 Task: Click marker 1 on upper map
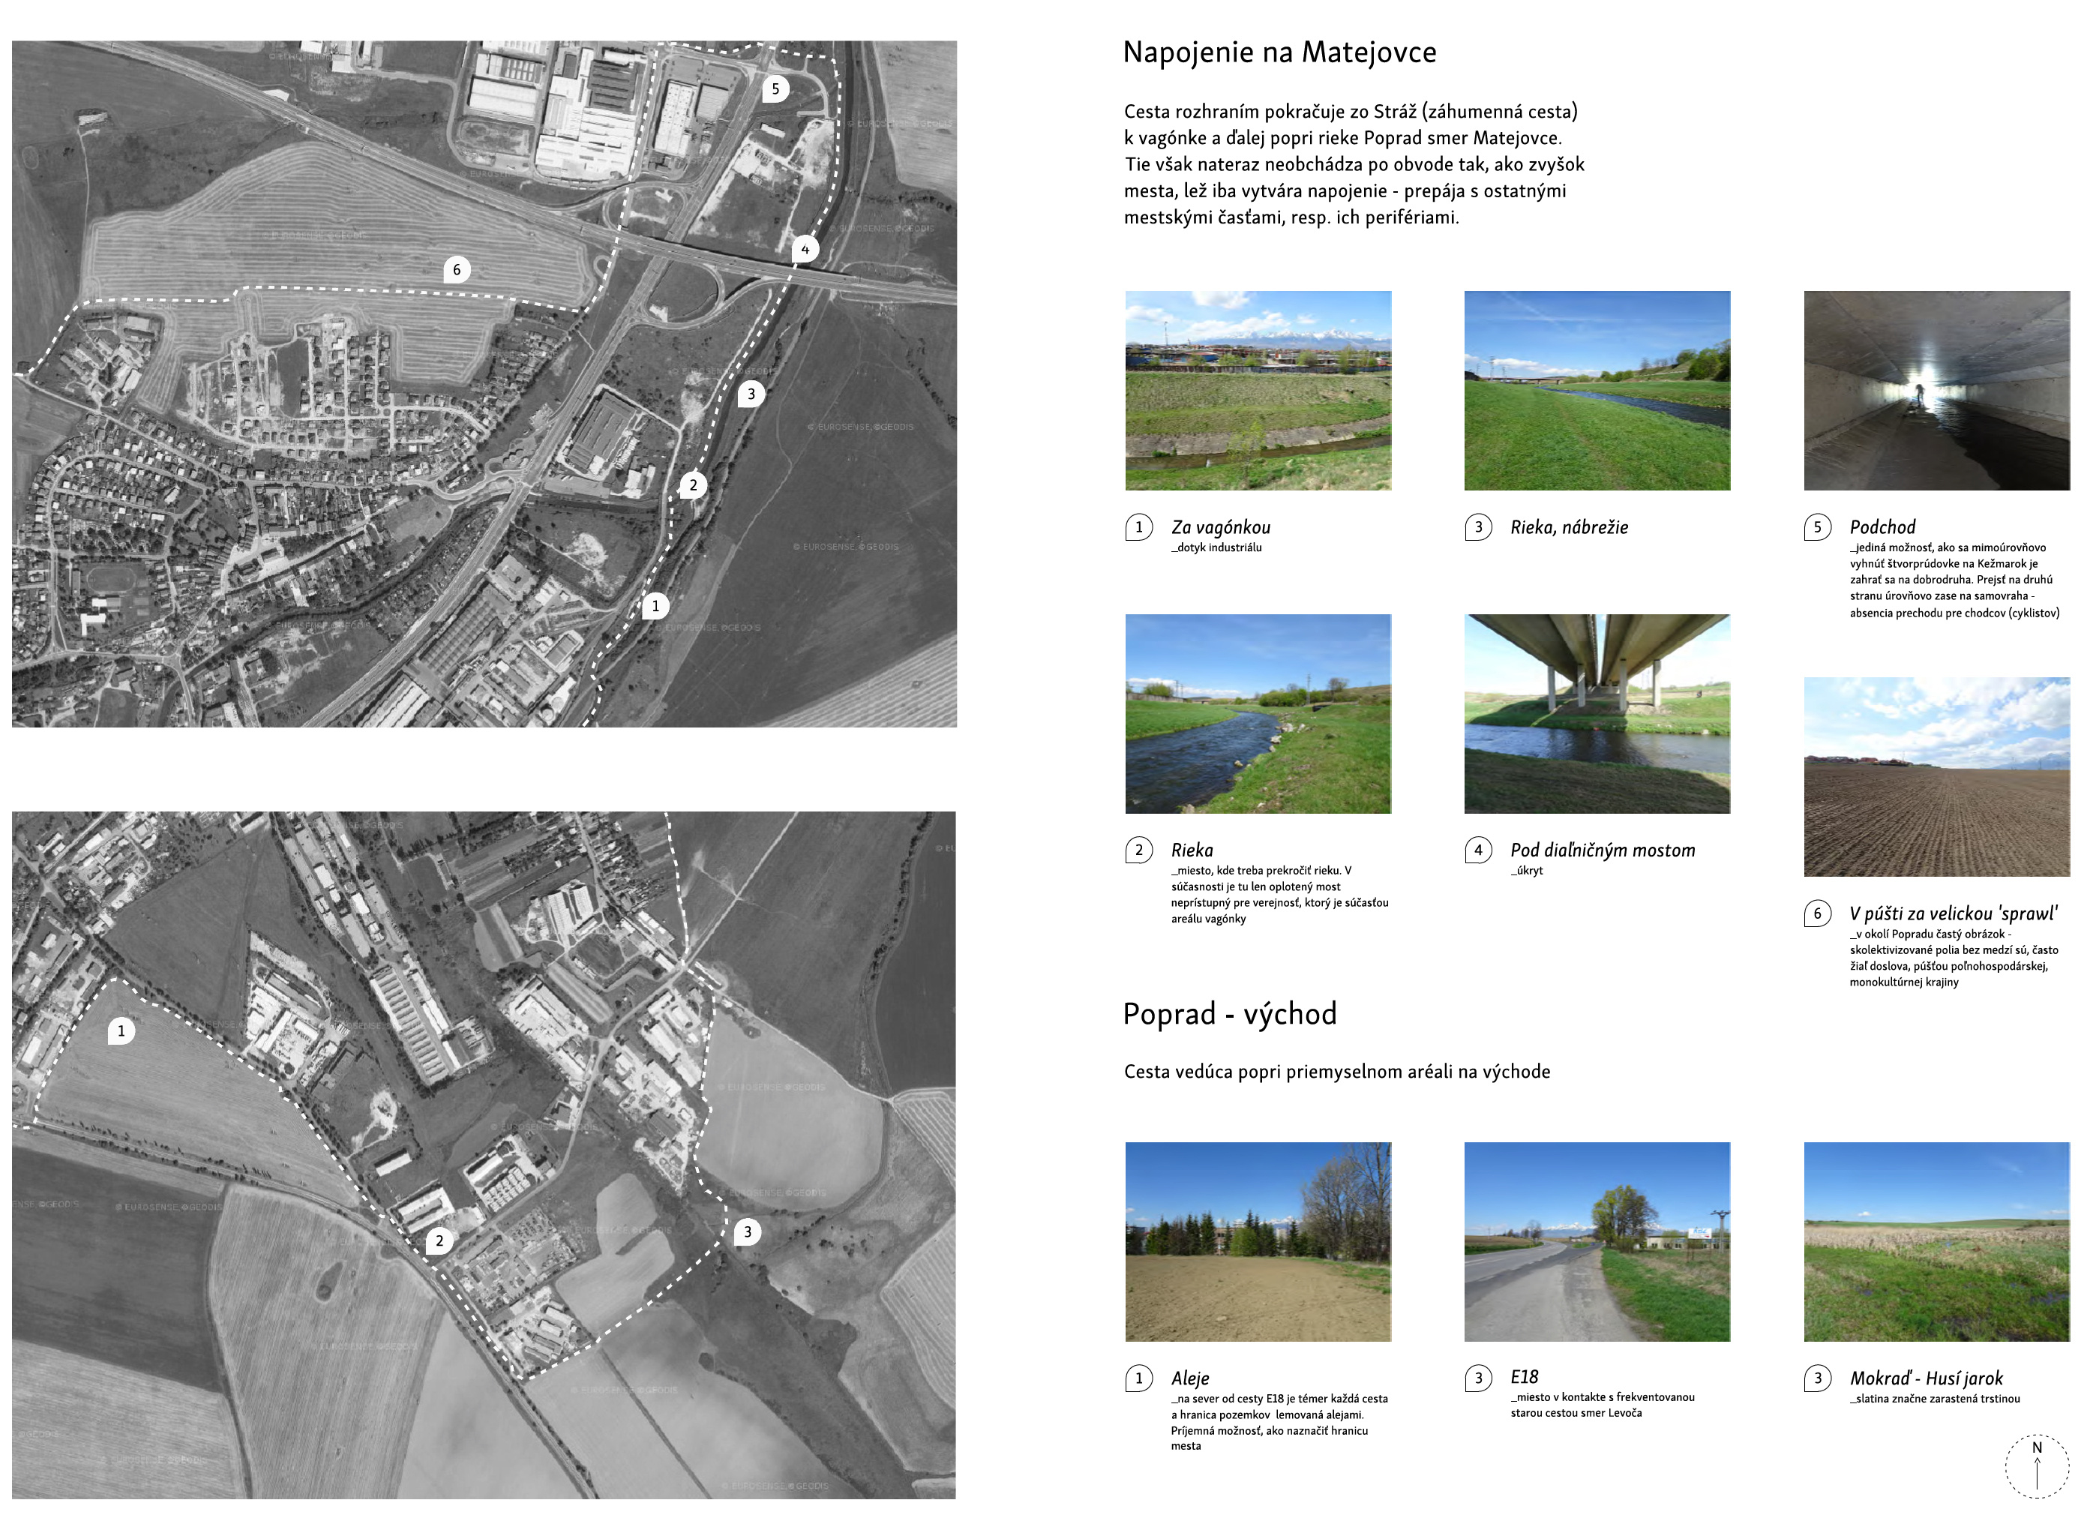pyautogui.click(x=655, y=606)
